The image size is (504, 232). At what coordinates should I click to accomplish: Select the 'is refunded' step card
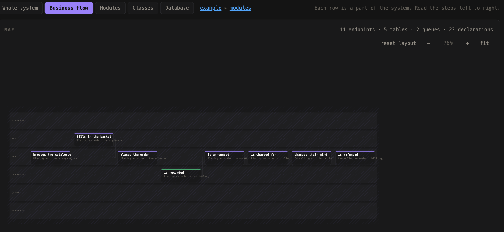tap(355, 158)
